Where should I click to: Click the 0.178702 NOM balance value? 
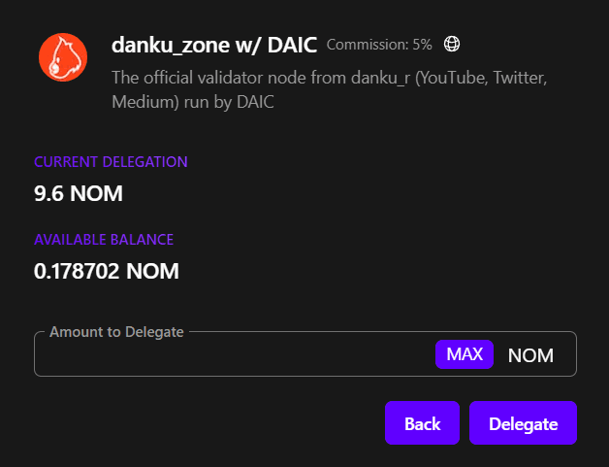107,271
